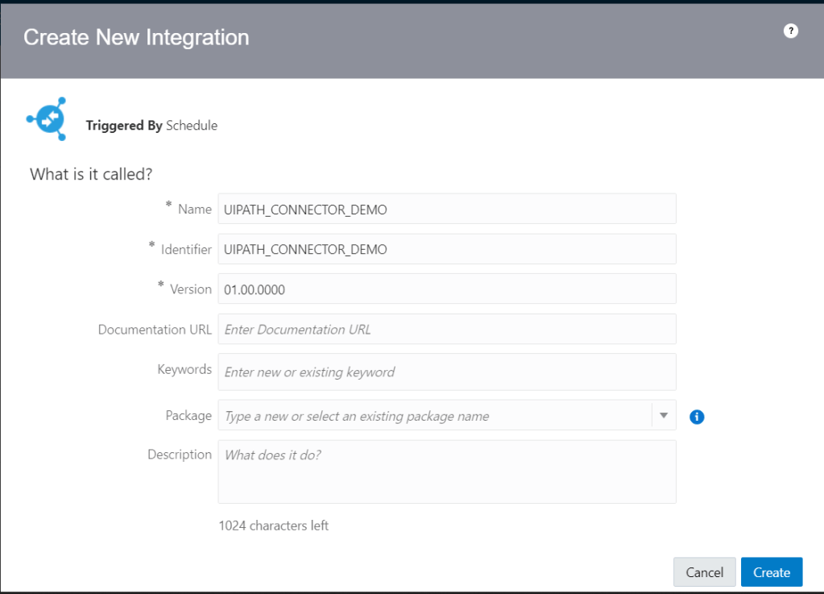Screen dimensions: 824x594
Task: Select the Identifier text field
Action: pyautogui.click(x=446, y=249)
